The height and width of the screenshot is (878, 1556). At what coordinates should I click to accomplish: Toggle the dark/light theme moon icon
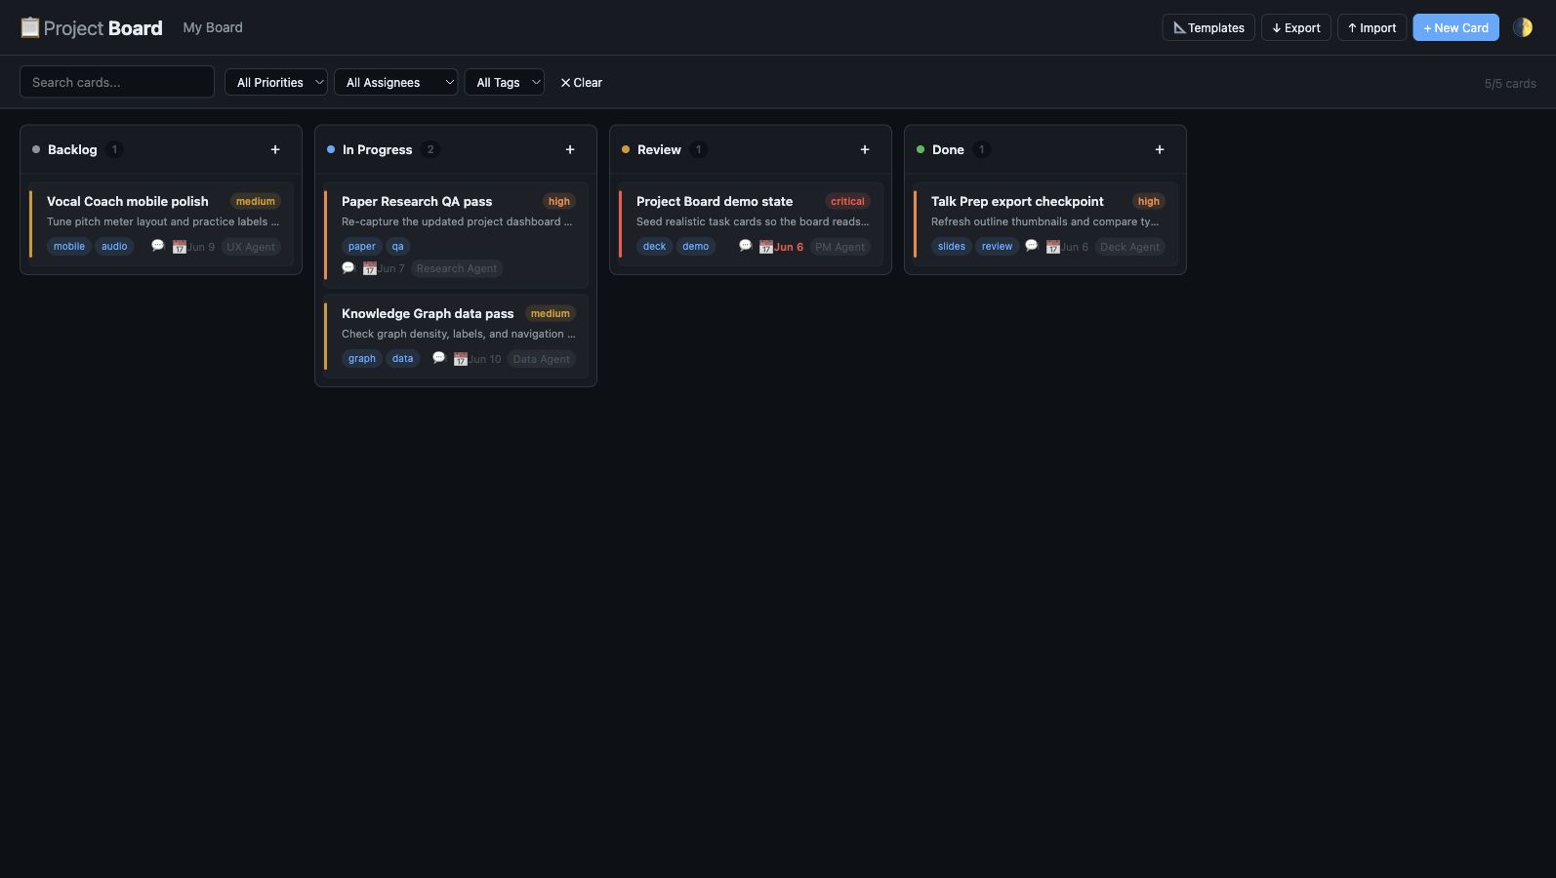click(x=1522, y=27)
